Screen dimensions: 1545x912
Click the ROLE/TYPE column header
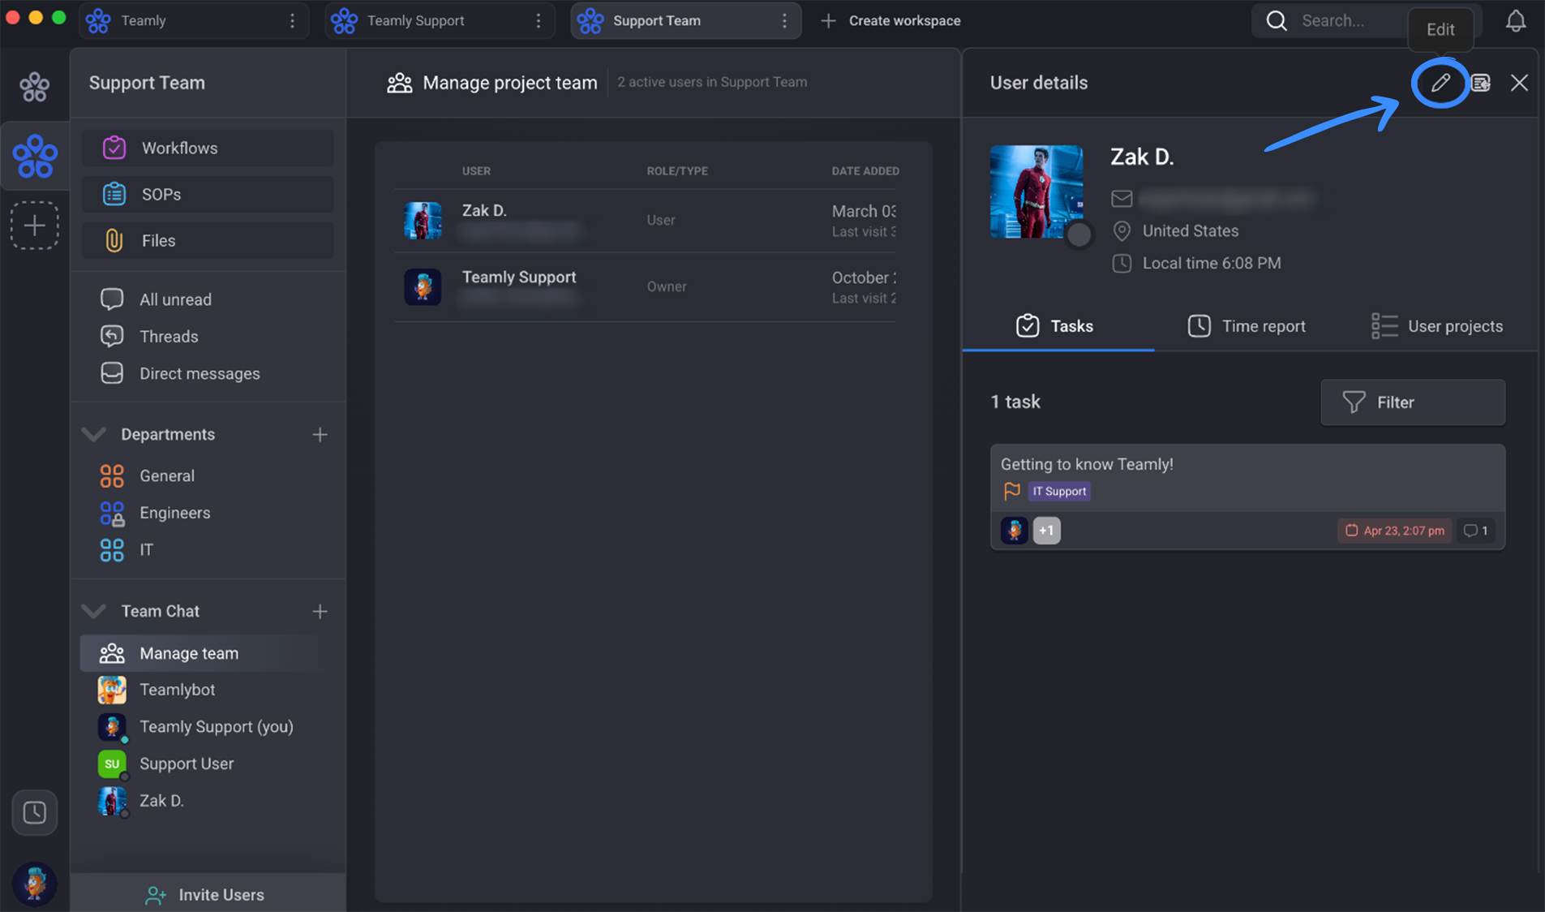pyautogui.click(x=677, y=170)
